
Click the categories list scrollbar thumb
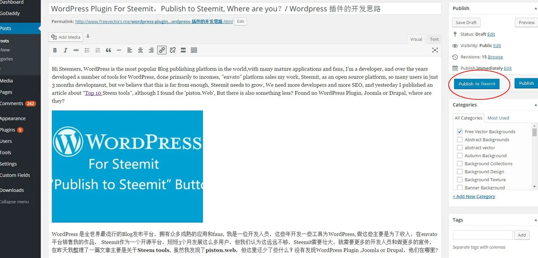pyautogui.click(x=535, y=132)
